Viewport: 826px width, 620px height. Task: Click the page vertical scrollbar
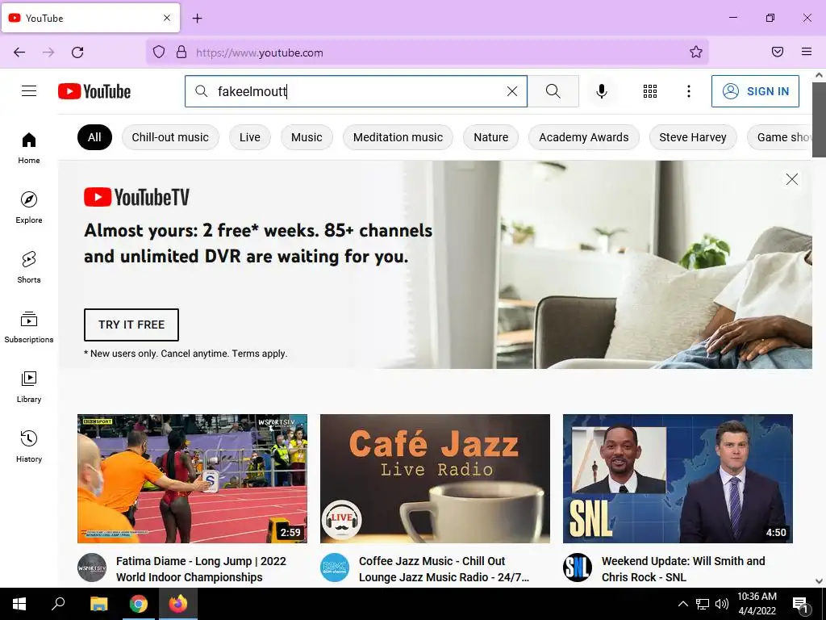(820, 119)
